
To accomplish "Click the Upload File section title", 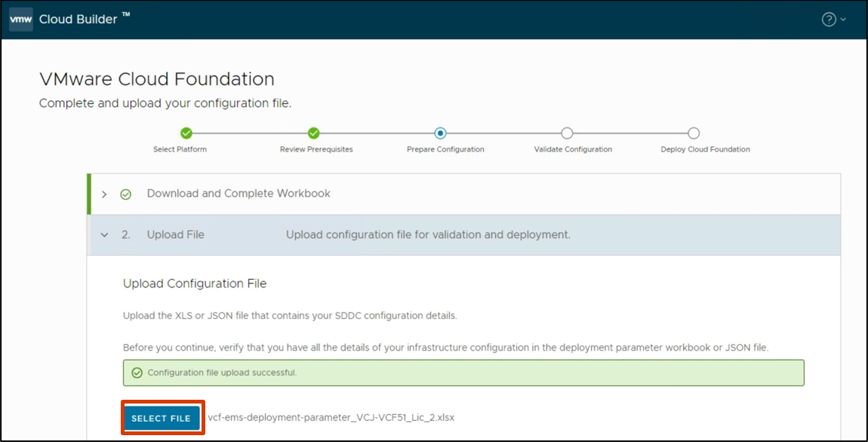I will [175, 235].
